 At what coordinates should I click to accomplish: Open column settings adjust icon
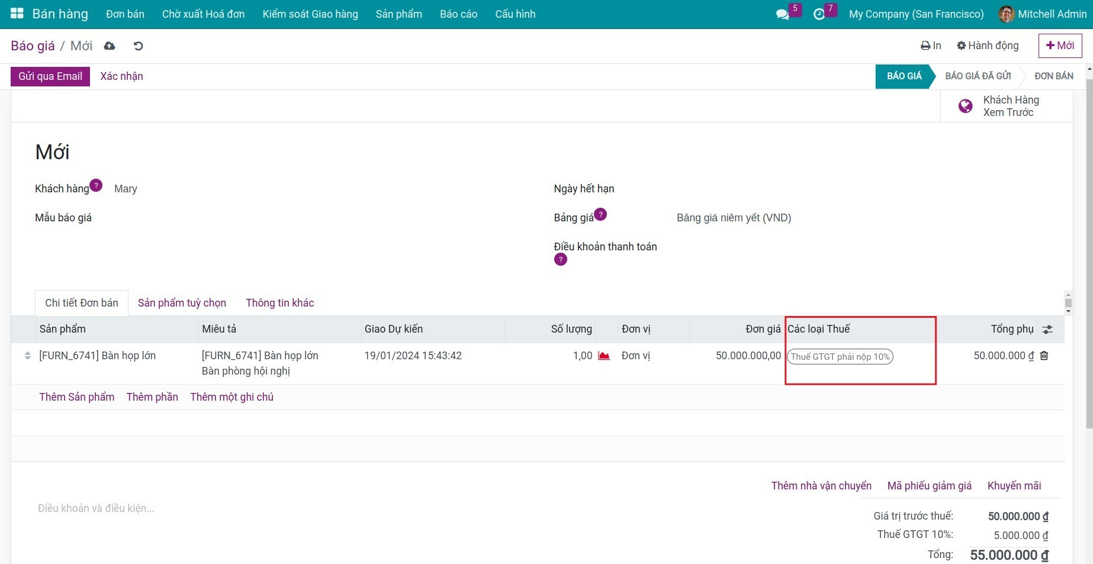click(x=1047, y=330)
